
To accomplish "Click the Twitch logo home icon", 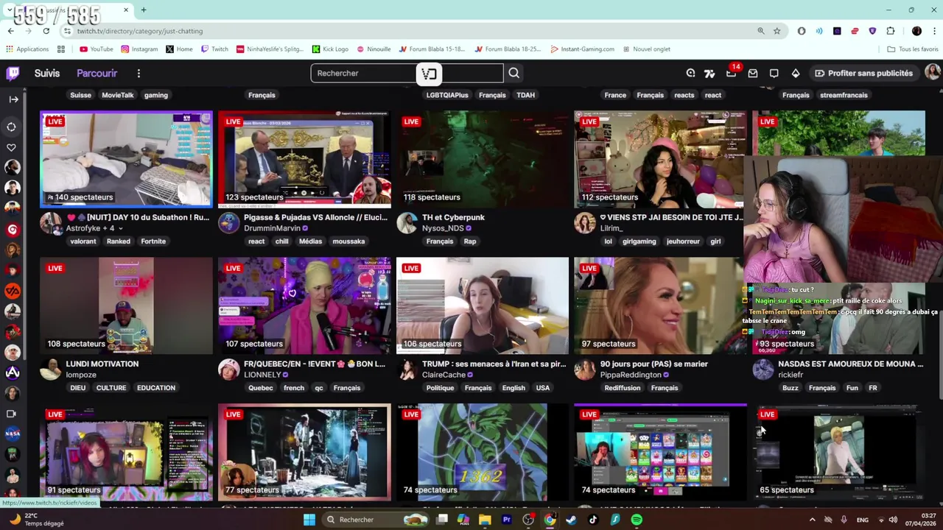I will tap(13, 73).
